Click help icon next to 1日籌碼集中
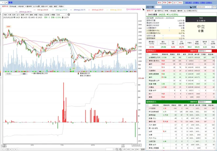 coord(169,28)
